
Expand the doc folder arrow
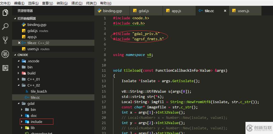point(22,116)
